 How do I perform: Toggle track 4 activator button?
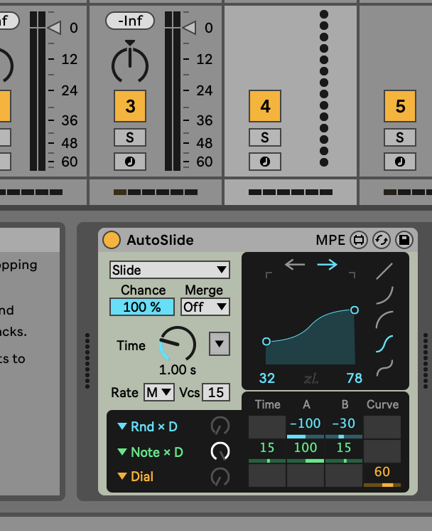tap(265, 106)
